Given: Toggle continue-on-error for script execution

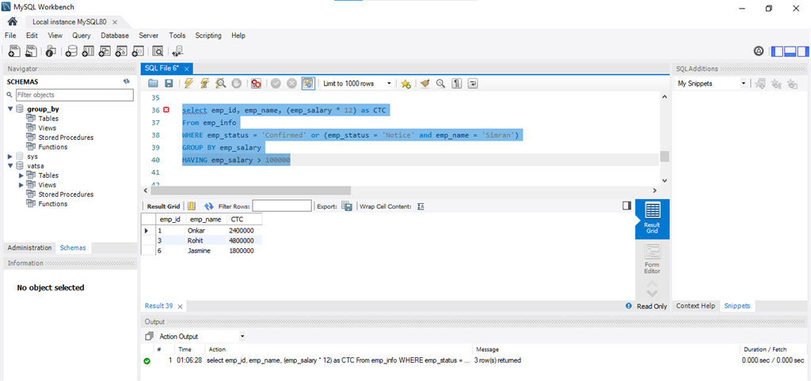Looking at the screenshot, I should [256, 83].
